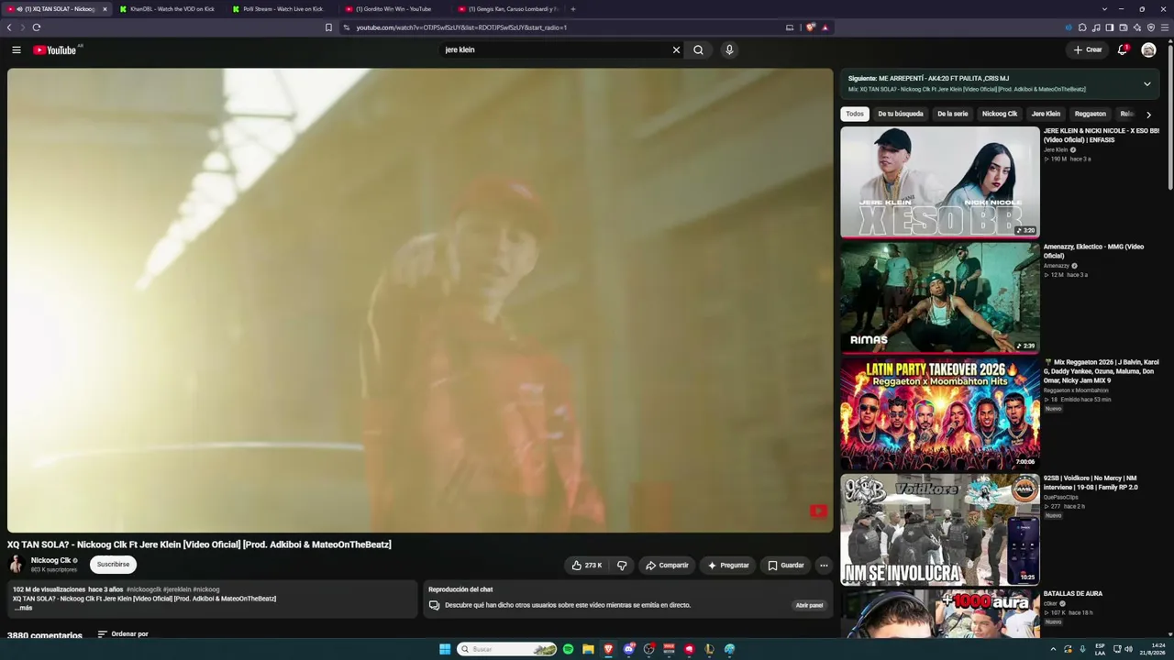Open the Nickoog Clk channel name
The height and width of the screenshot is (660, 1174).
pyautogui.click(x=50, y=560)
